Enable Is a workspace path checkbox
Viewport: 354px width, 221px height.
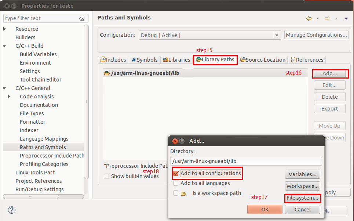click(176, 193)
